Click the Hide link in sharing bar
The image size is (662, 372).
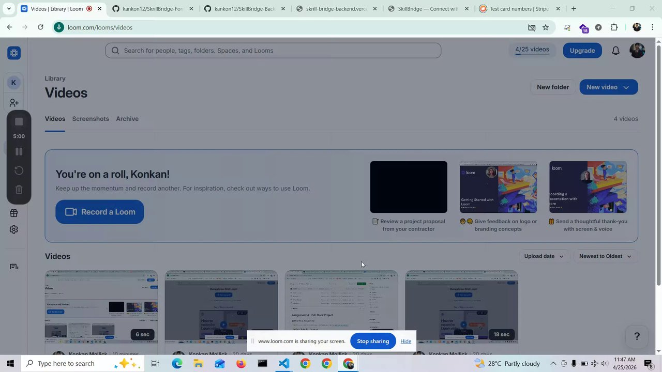(405, 341)
